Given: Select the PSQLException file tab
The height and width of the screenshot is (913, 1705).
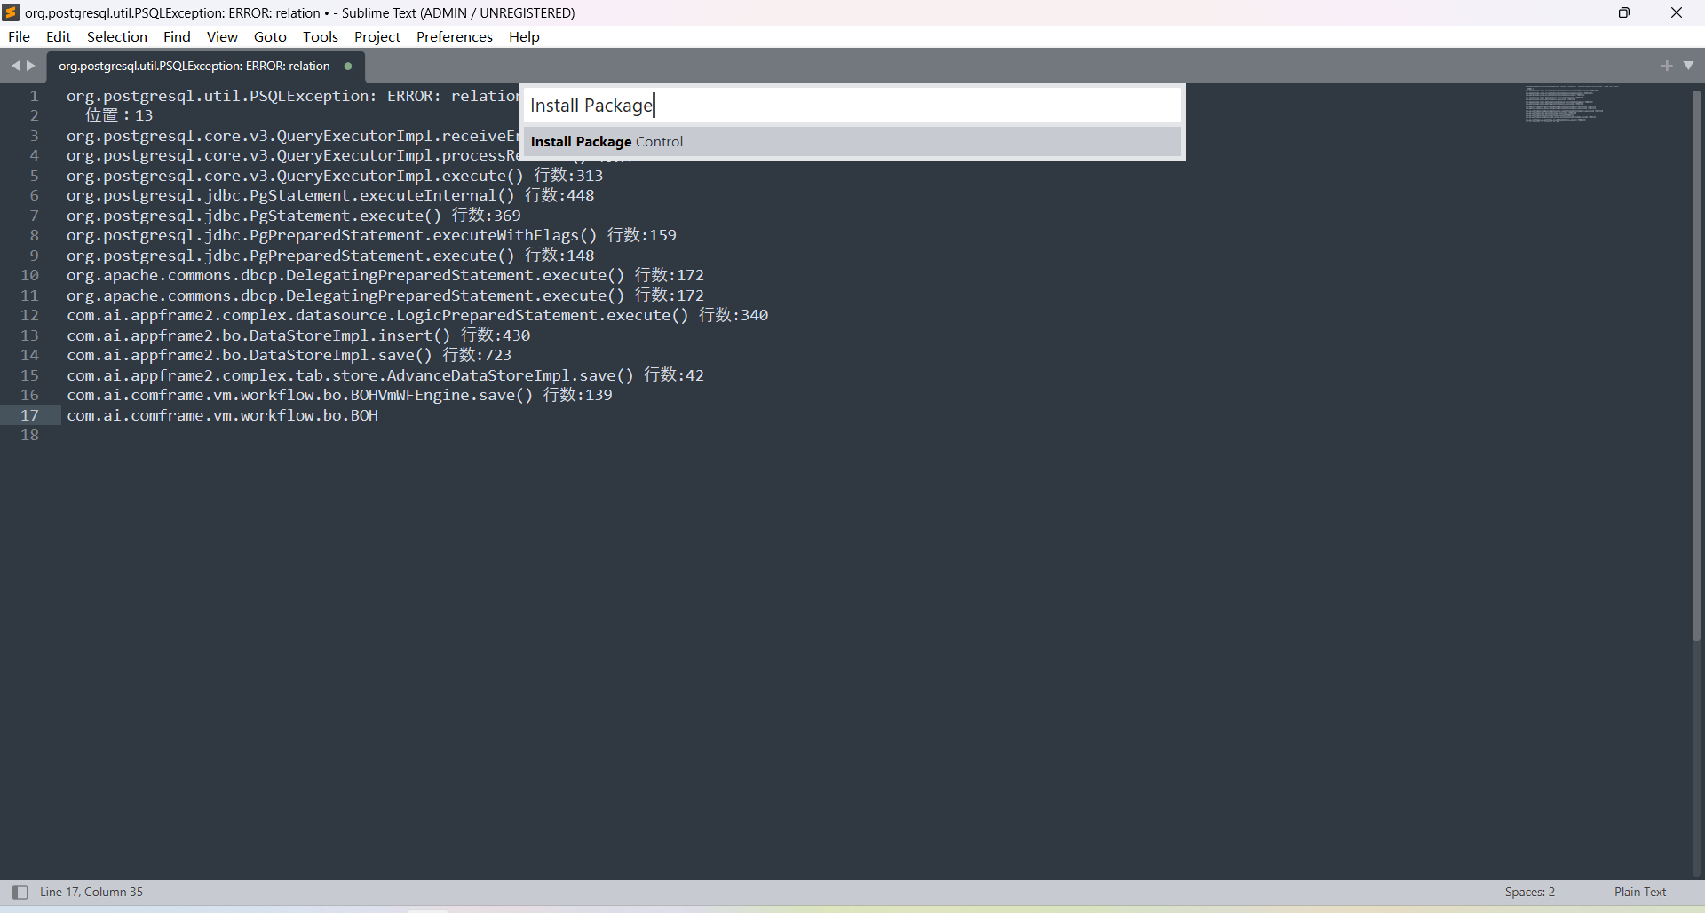Looking at the screenshot, I should tap(194, 67).
